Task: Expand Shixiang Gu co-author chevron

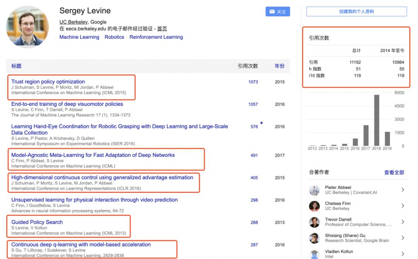Action: click(403, 238)
